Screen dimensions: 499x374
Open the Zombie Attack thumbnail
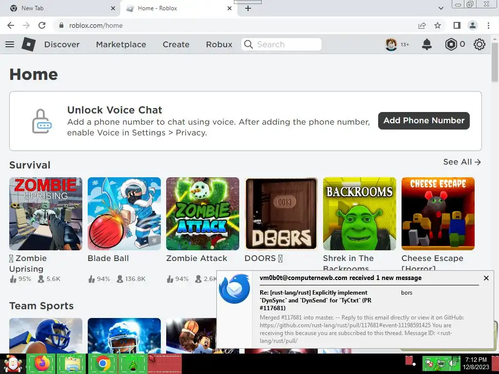click(202, 214)
